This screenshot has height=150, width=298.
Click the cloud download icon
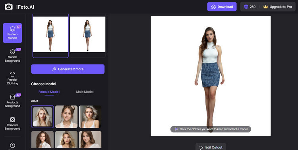pos(213,7)
